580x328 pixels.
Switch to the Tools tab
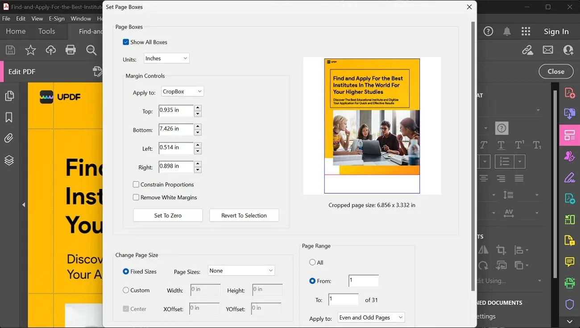coord(47,31)
